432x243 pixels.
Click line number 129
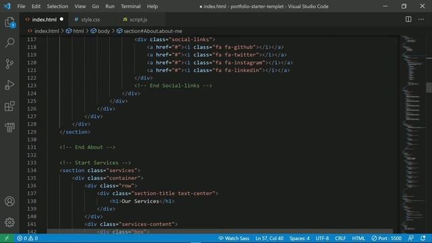pyautogui.click(x=32, y=132)
